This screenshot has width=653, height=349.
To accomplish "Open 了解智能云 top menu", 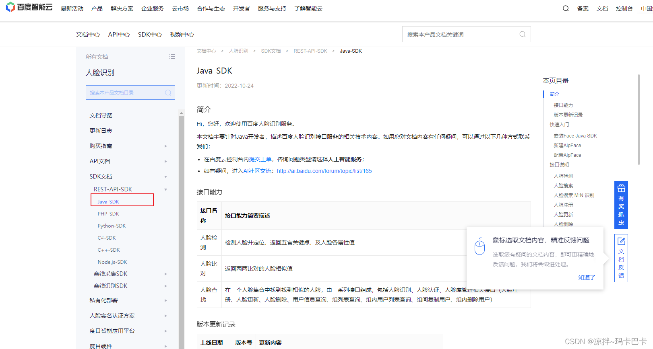I will tap(308, 8).
